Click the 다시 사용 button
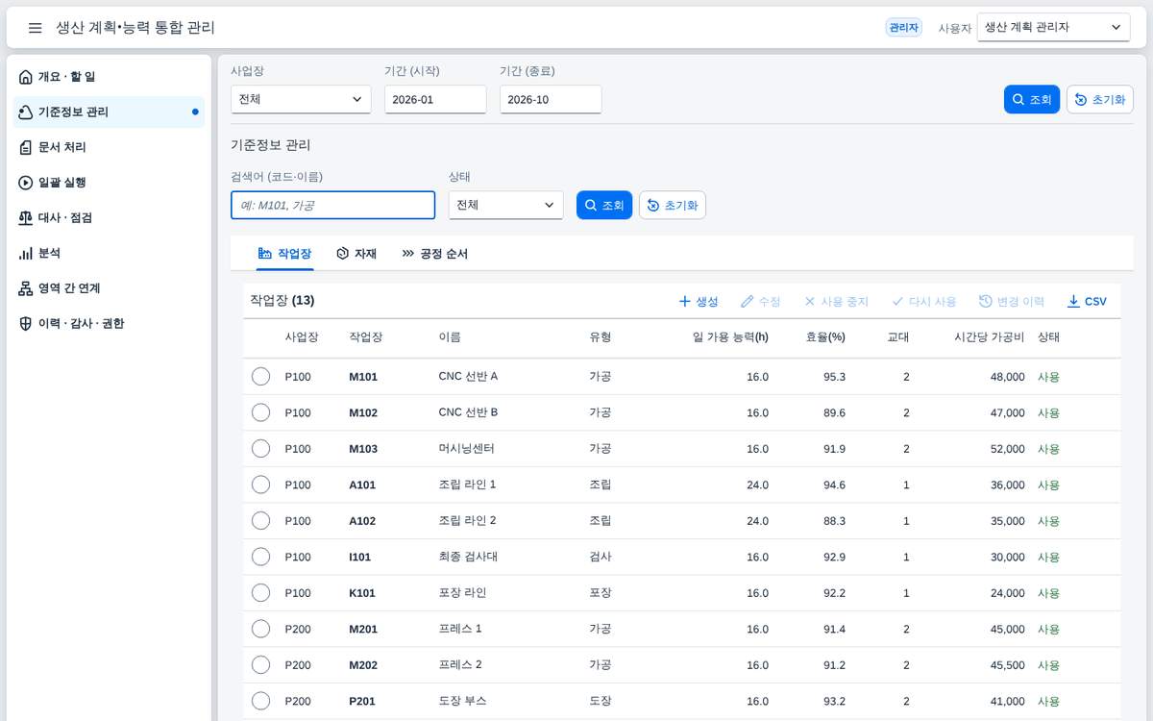Image resolution: width=1153 pixels, height=721 pixels. pos(924,302)
